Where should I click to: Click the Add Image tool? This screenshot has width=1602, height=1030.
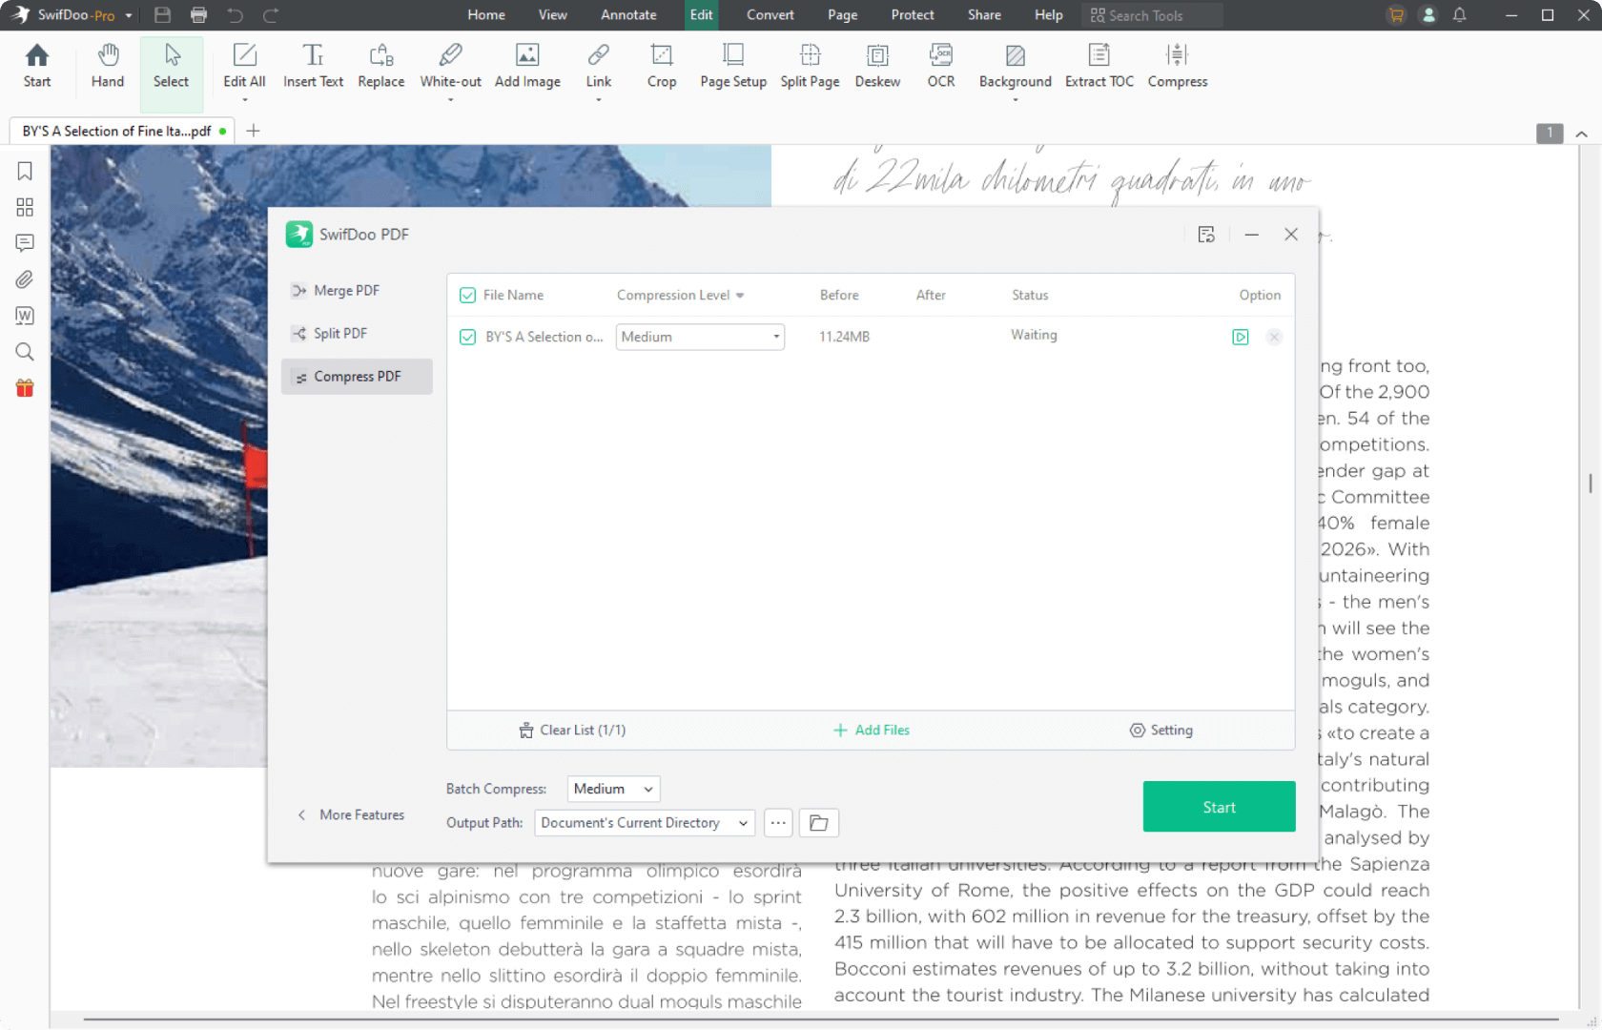click(527, 67)
